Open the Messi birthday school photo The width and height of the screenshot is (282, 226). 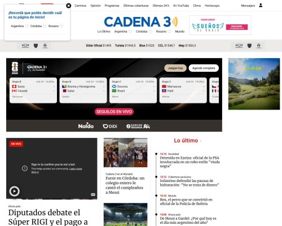(x=125, y=153)
